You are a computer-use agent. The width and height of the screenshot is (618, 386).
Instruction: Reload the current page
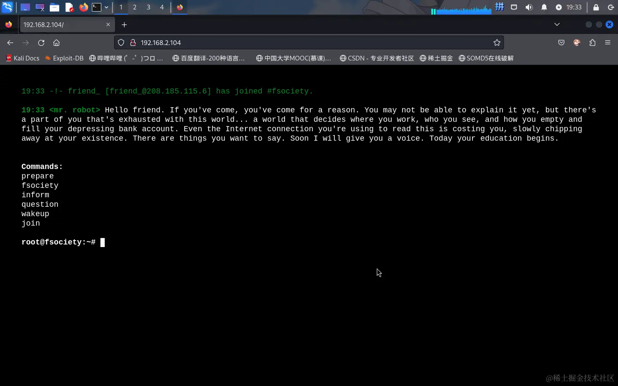coord(41,42)
